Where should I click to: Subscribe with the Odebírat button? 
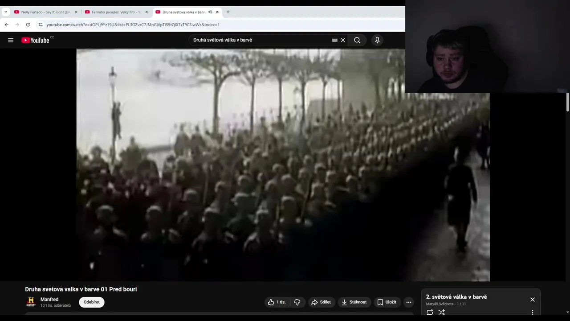(92, 302)
